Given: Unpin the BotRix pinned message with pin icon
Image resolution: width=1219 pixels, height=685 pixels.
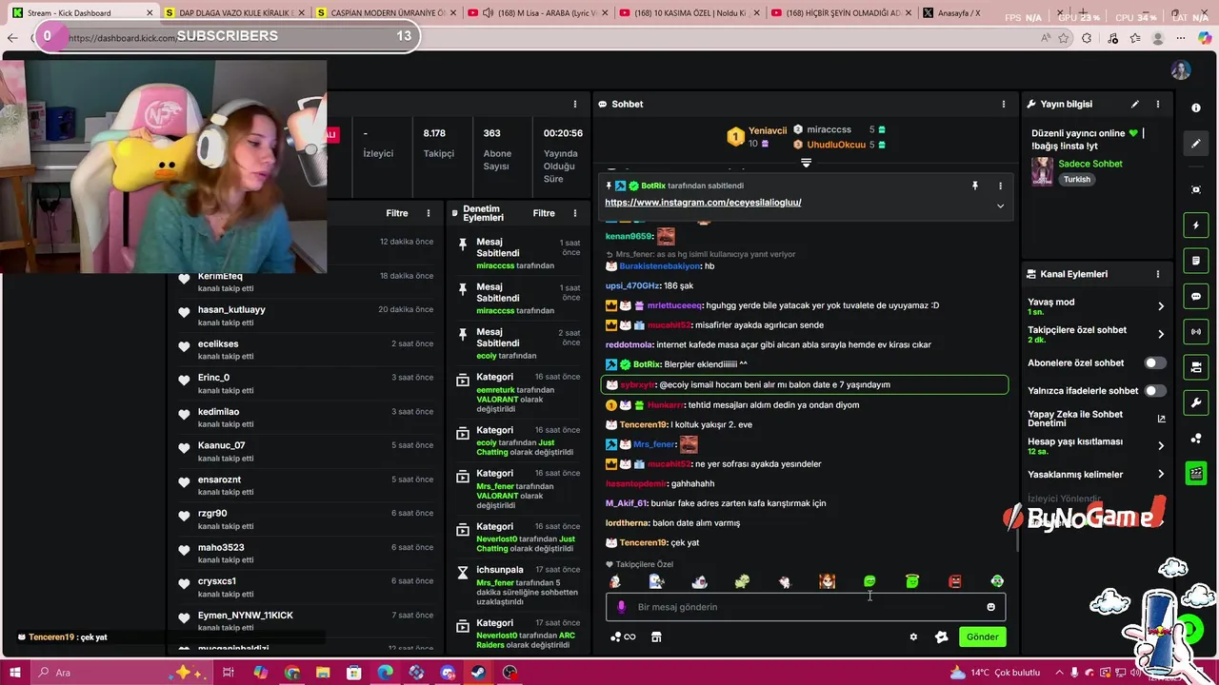Looking at the screenshot, I should pyautogui.click(x=974, y=186).
